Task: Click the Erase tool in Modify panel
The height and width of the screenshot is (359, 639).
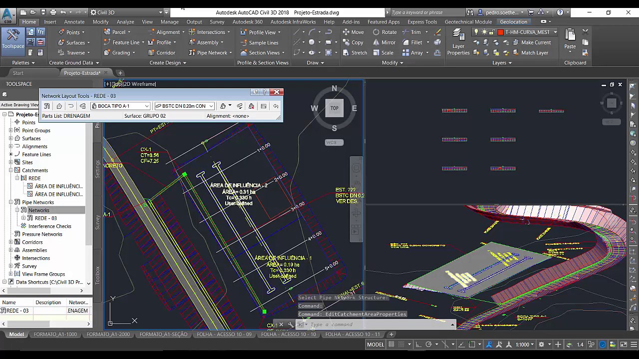Action: click(x=438, y=32)
